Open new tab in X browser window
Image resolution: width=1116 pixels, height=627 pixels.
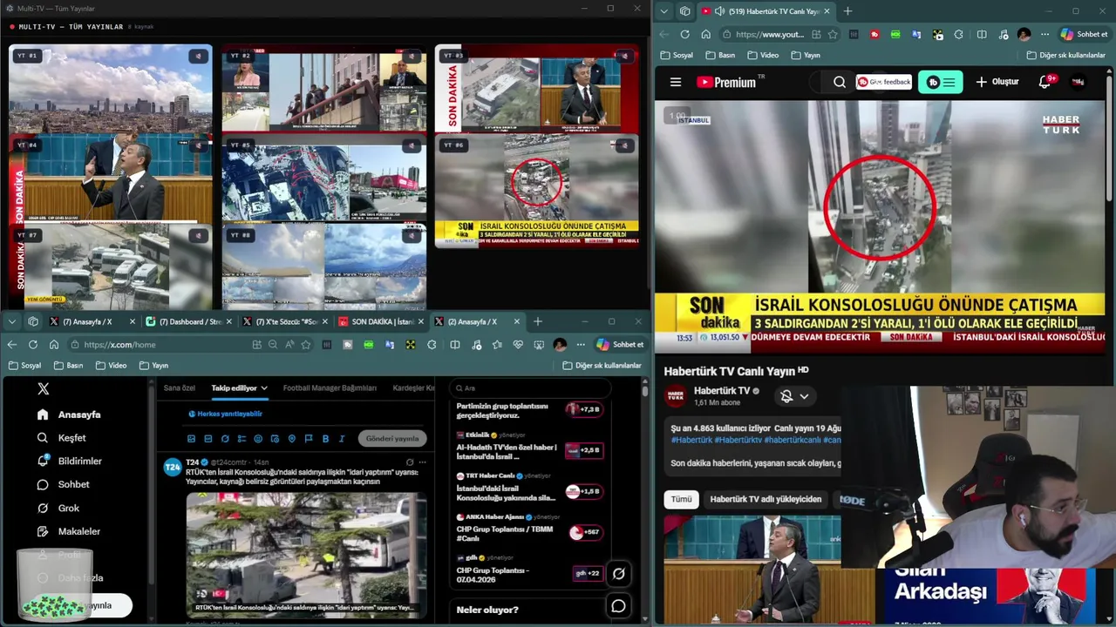(x=538, y=321)
